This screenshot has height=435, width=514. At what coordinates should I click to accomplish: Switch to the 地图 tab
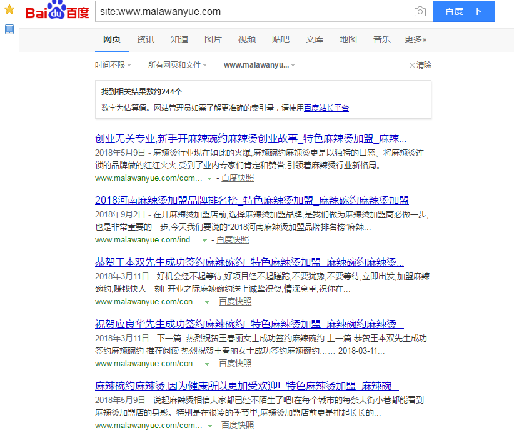pos(348,39)
